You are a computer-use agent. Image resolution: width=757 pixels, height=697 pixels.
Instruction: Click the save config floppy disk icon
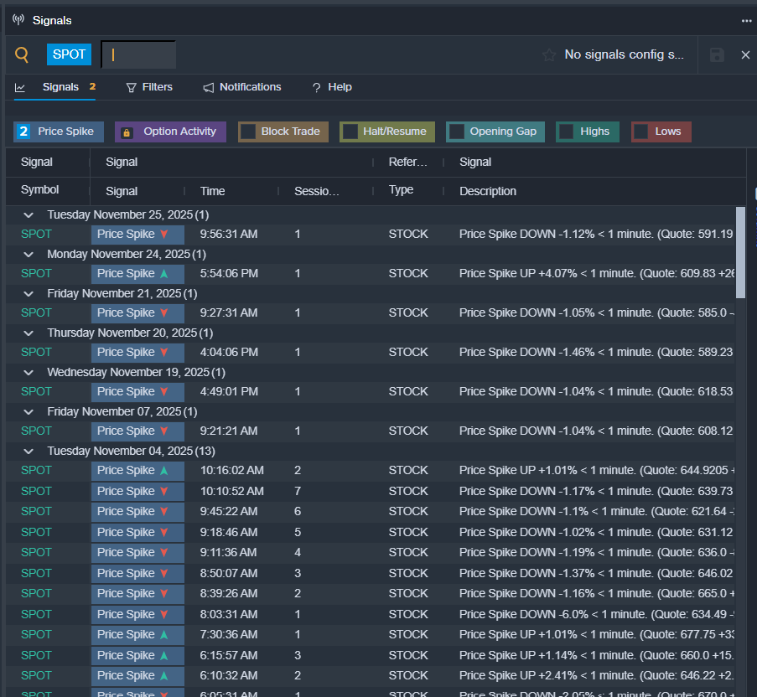coord(717,55)
